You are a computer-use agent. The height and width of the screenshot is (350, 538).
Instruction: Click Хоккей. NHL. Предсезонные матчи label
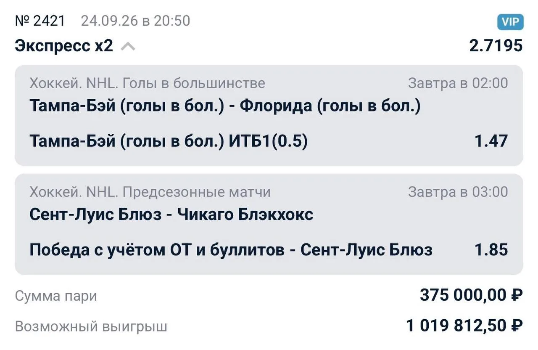150,192
